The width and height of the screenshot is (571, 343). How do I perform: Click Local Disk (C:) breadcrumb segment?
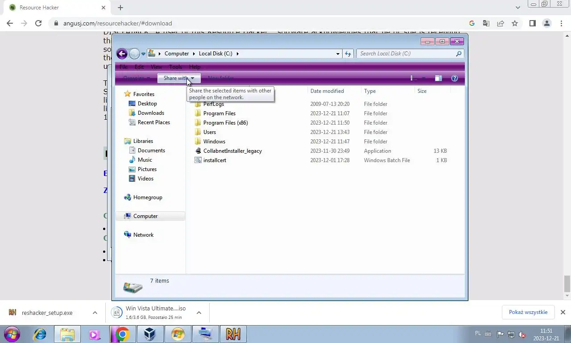coord(215,54)
